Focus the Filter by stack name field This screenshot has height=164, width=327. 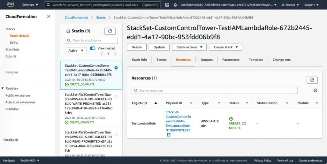[x=91, y=41]
